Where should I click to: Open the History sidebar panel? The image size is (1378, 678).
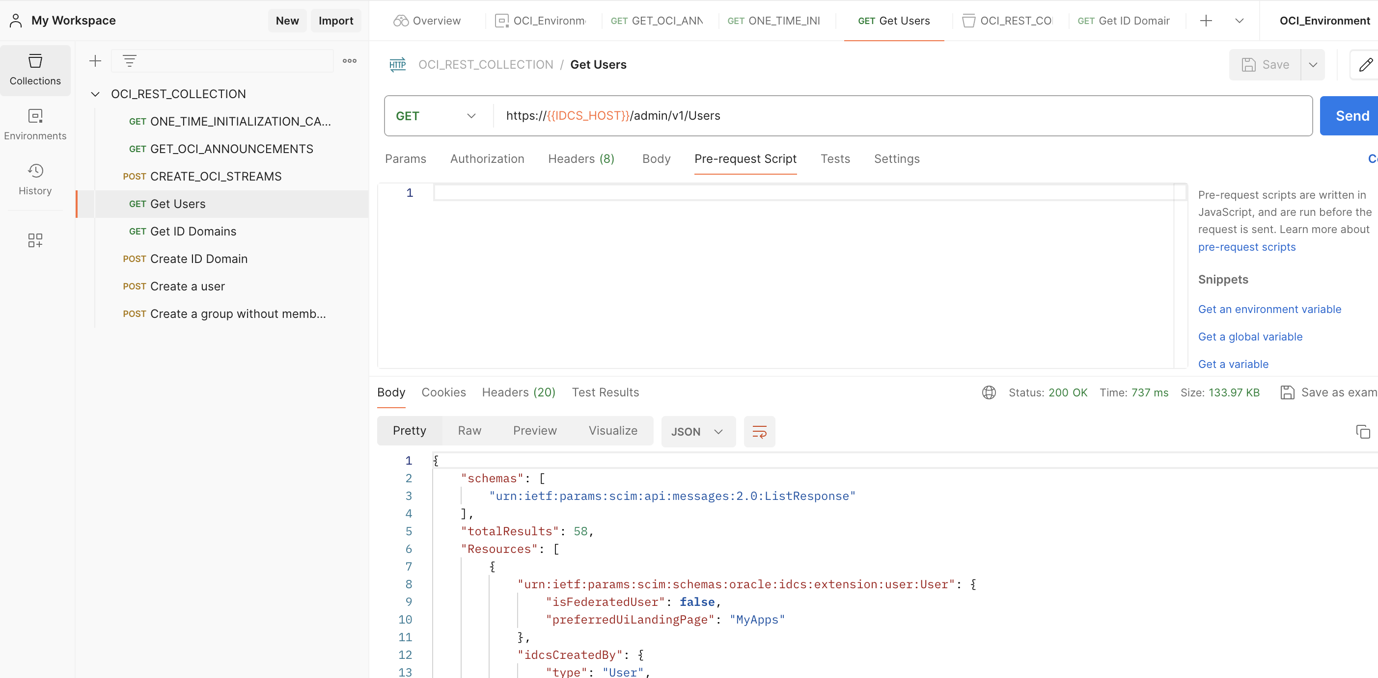[x=35, y=180]
